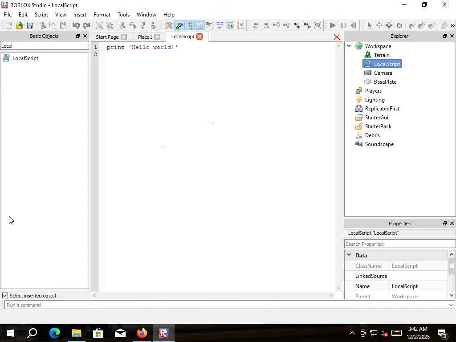Click the Reset playback button

353,25
